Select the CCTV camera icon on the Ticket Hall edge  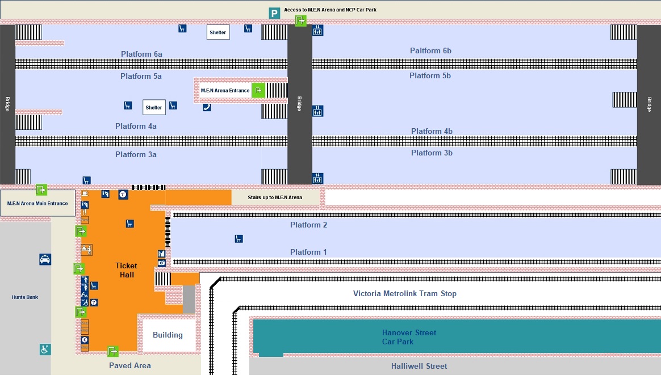[161, 262]
